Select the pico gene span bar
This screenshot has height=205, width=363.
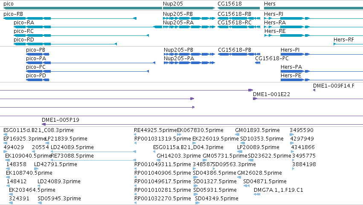click(83, 8)
